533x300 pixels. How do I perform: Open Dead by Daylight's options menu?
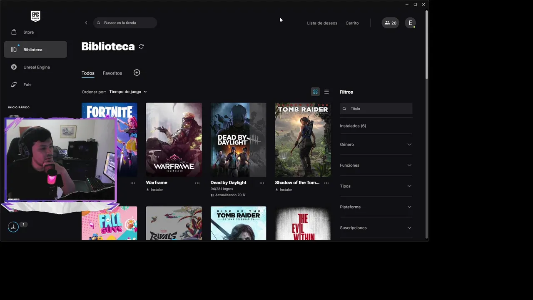(x=262, y=183)
